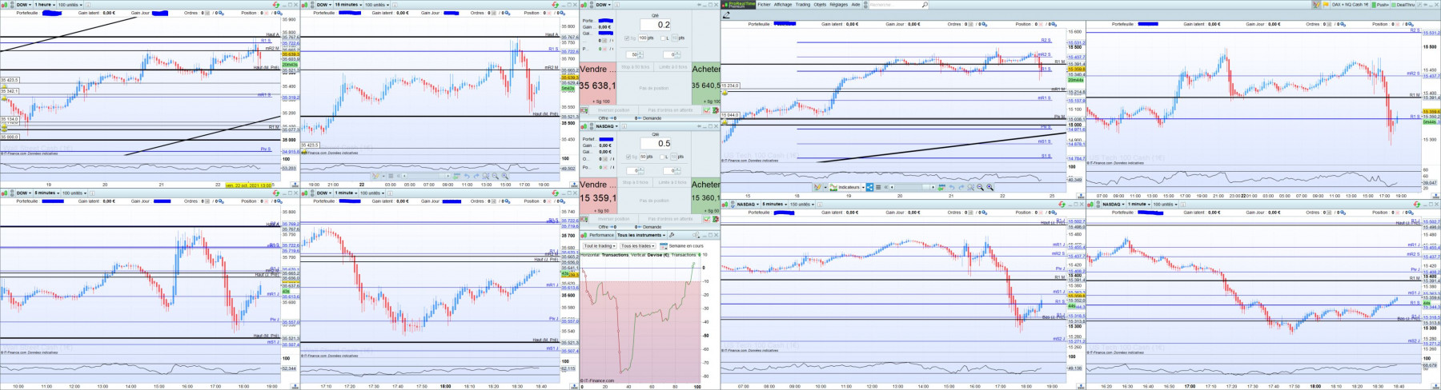Image resolution: width=1441 pixels, height=390 pixels.
Task: Click Acheter at 15 360,1 in NASDAQ panel
Action: (x=706, y=196)
